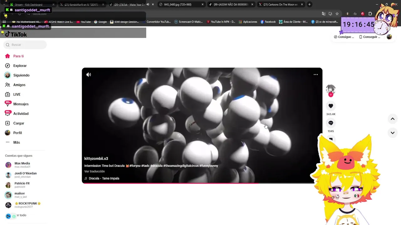Open maiiser followed account
This screenshot has height=225, width=401.
[16, 195]
